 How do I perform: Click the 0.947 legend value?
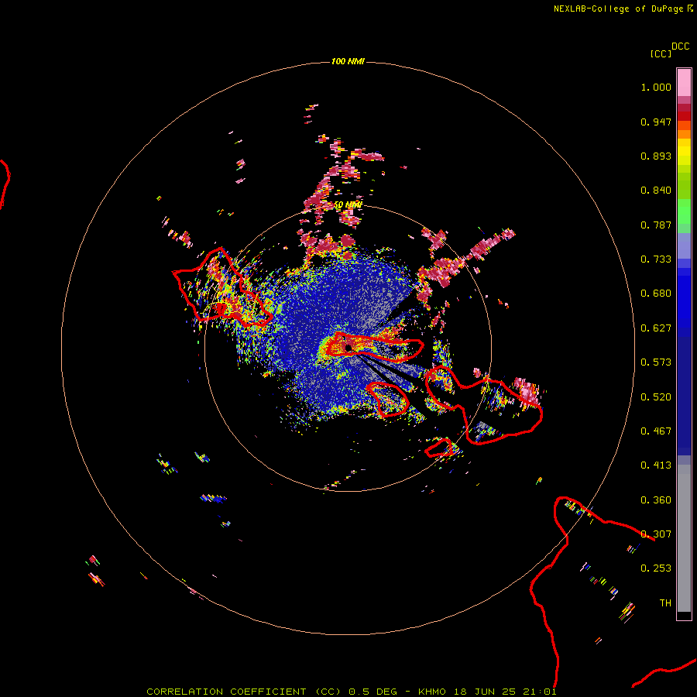pyautogui.click(x=656, y=122)
